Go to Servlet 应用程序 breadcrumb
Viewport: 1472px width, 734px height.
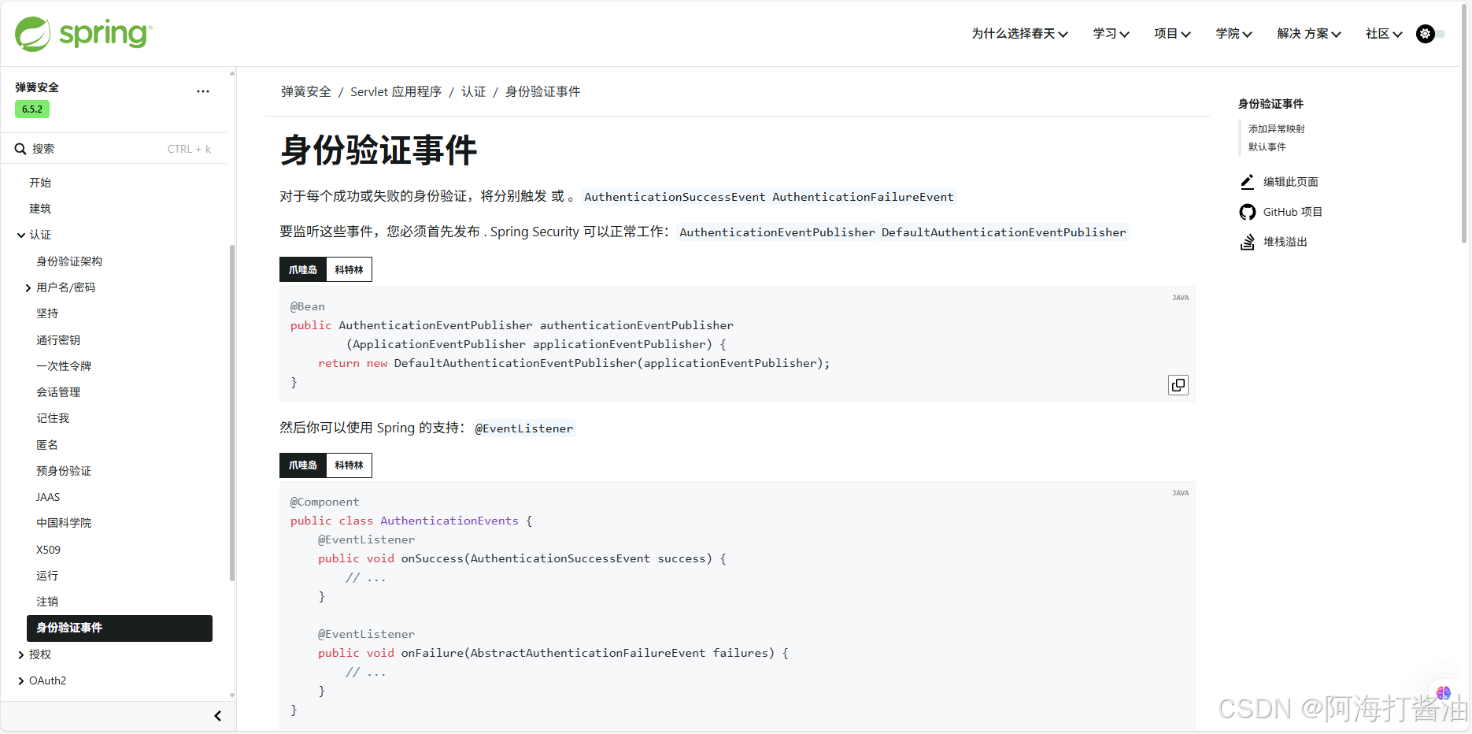point(396,92)
